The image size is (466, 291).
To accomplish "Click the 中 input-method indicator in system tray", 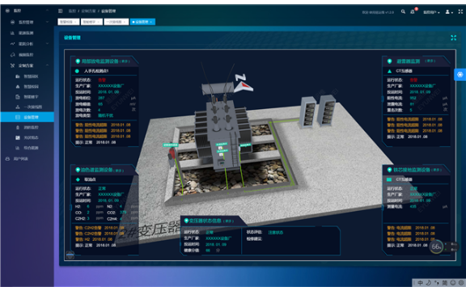I will coord(420,283).
